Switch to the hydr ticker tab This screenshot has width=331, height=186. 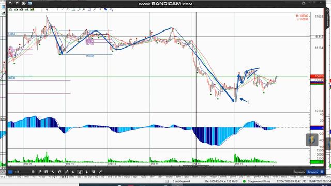(x=275, y=177)
